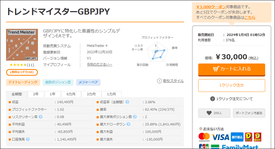
Task: Click the 口座残高 value 1,140,495円
Action: [67, 139]
